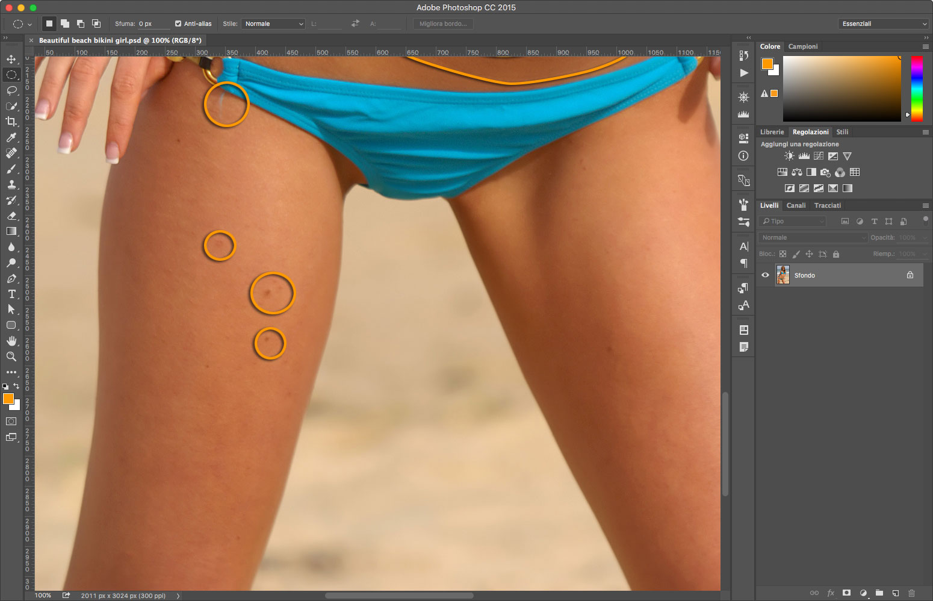
Task: Choose Subtract from selection mode
Action: tap(81, 23)
